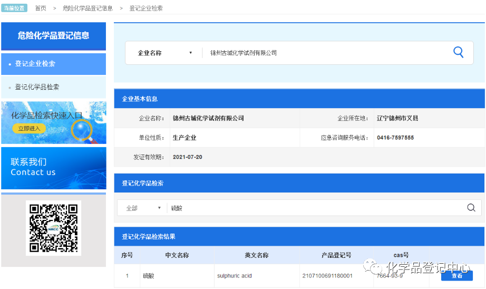The image size is (486, 289).
Task: Click 登记企业检索 in the breadcrumb
Action: pyautogui.click(x=146, y=8)
